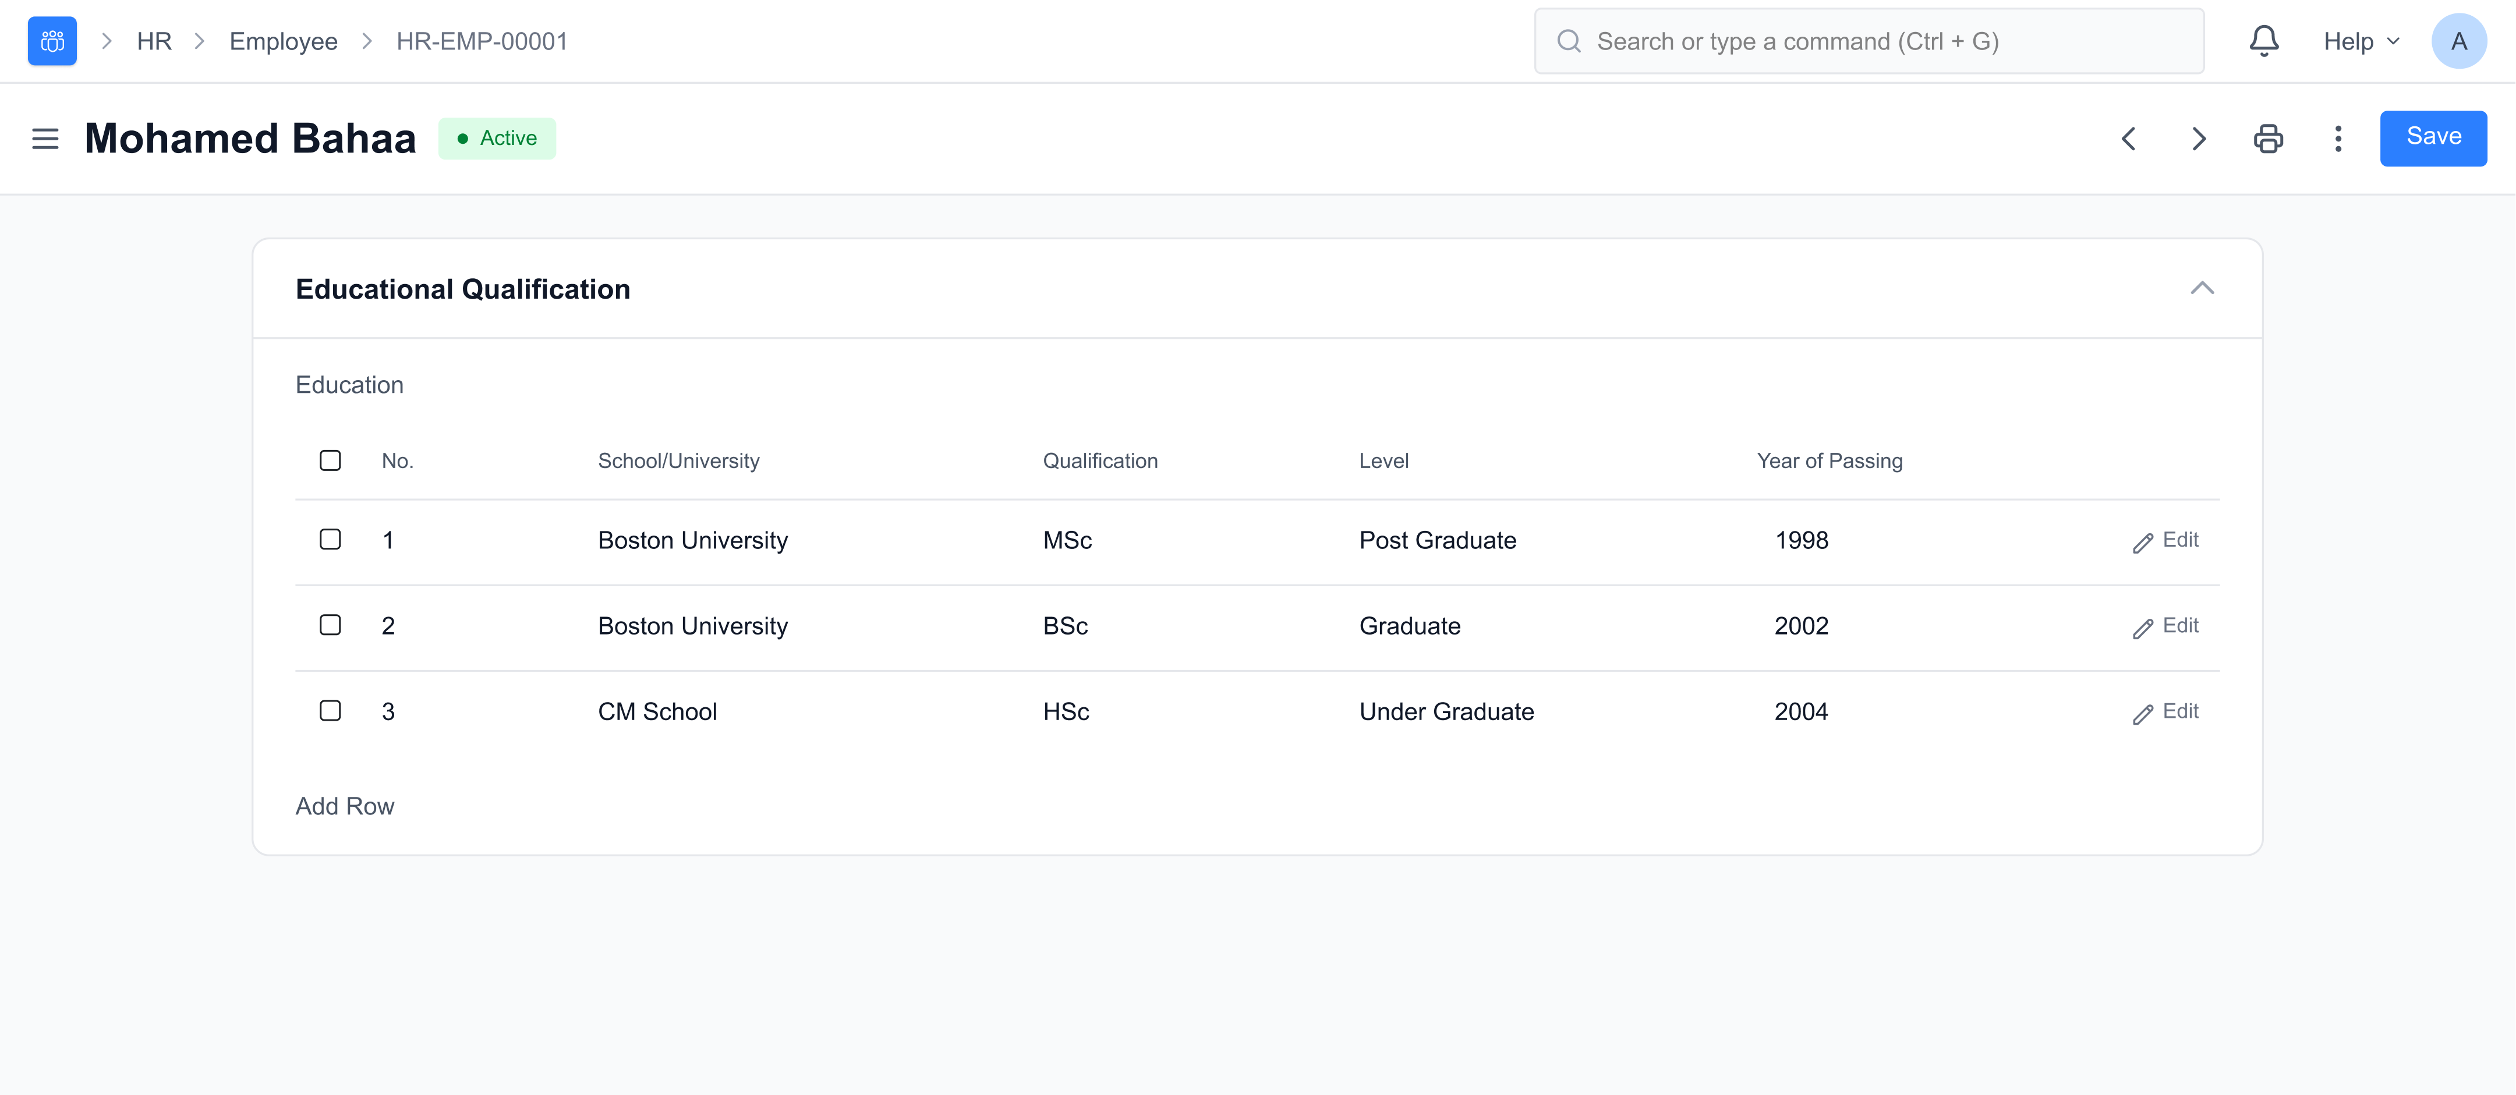Open notifications bell
2516x1095 pixels.
click(2263, 41)
